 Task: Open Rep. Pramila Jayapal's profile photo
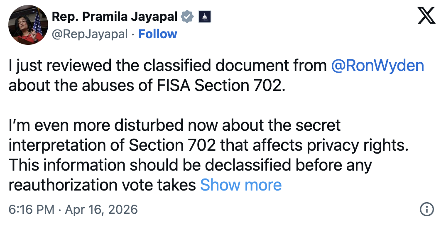coord(26,26)
